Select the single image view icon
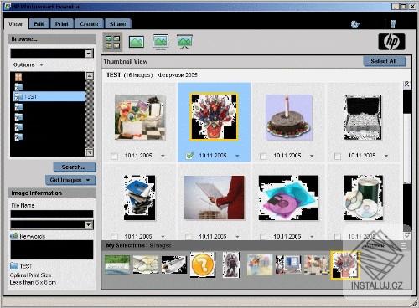 point(137,42)
